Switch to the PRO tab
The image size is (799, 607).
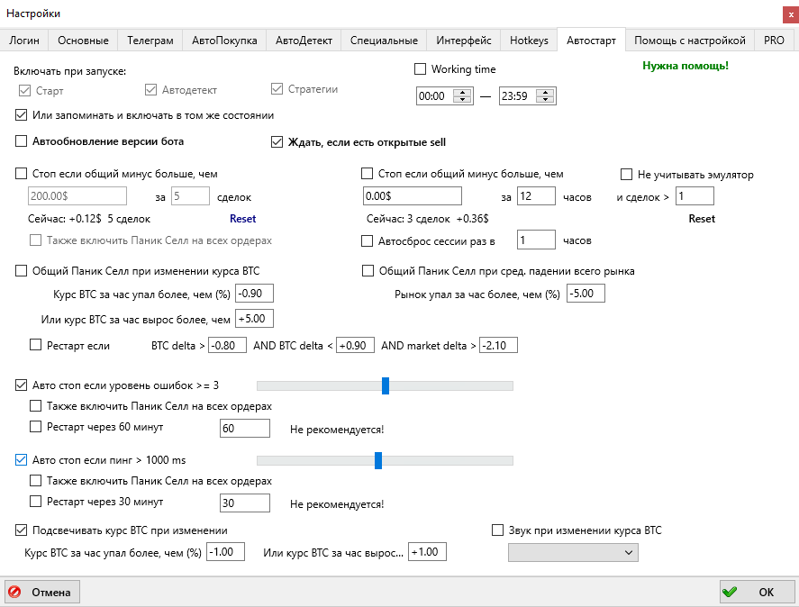coord(774,41)
